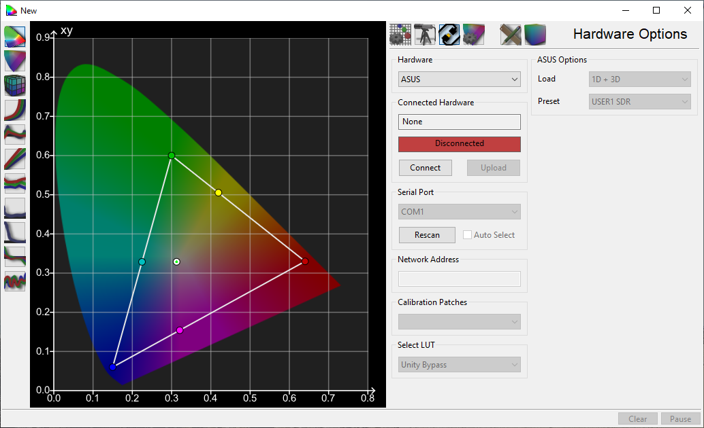
Task: Click into the Network Address field
Action: pos(459,279)
